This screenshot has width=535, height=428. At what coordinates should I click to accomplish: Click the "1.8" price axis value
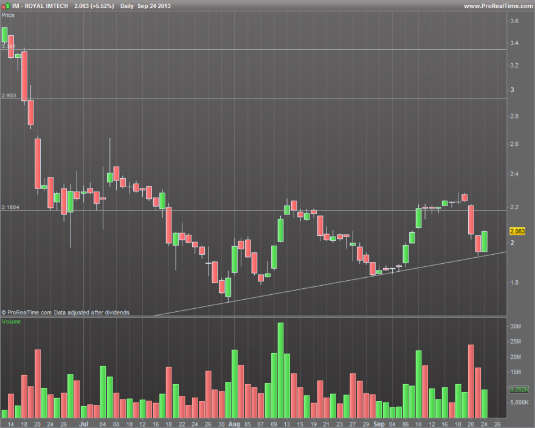pyautogui.click(x=514, y=282)
